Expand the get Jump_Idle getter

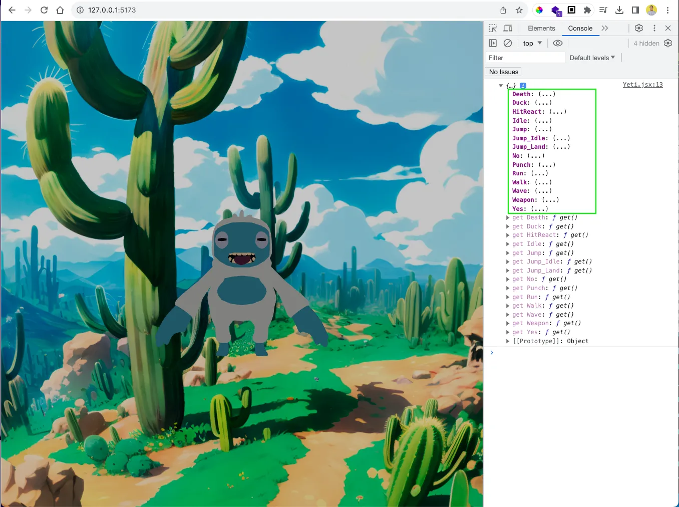[508, 262]
